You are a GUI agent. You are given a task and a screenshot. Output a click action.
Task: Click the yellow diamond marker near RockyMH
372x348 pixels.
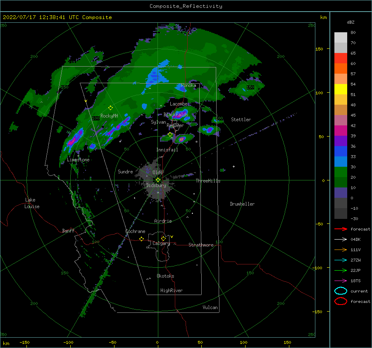[x=110, y=108]
